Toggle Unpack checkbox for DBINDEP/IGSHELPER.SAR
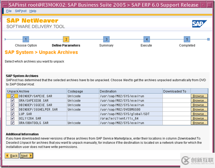Image resolution: width=215 pixels, height=168 pixels. click(13, 109)
